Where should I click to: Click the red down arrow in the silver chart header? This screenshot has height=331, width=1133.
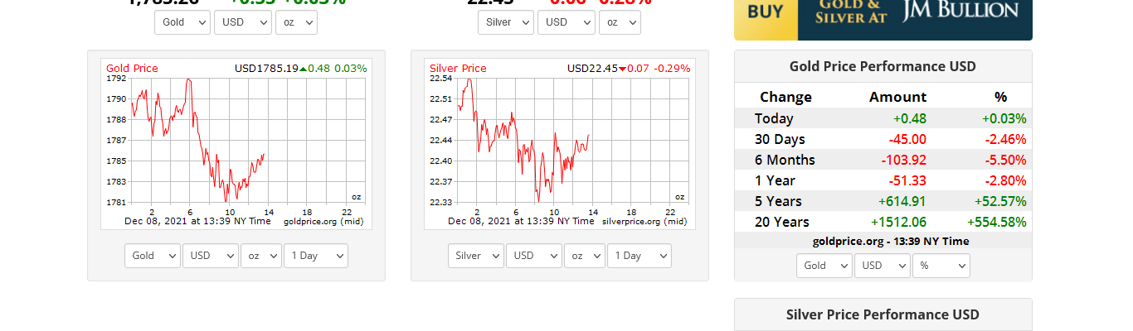622,69
